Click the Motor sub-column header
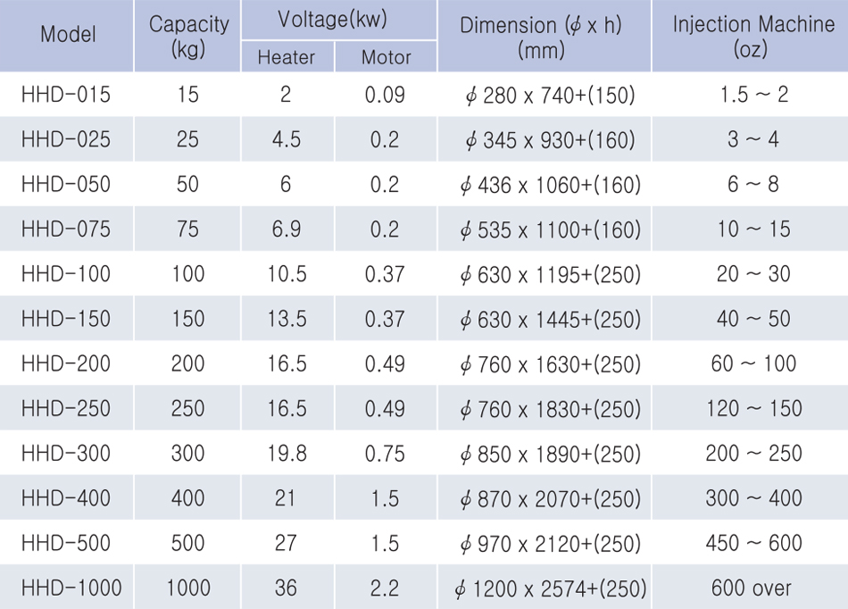This screenshot has width=848, height=609. pyautogui.click(x=386, y=57)
